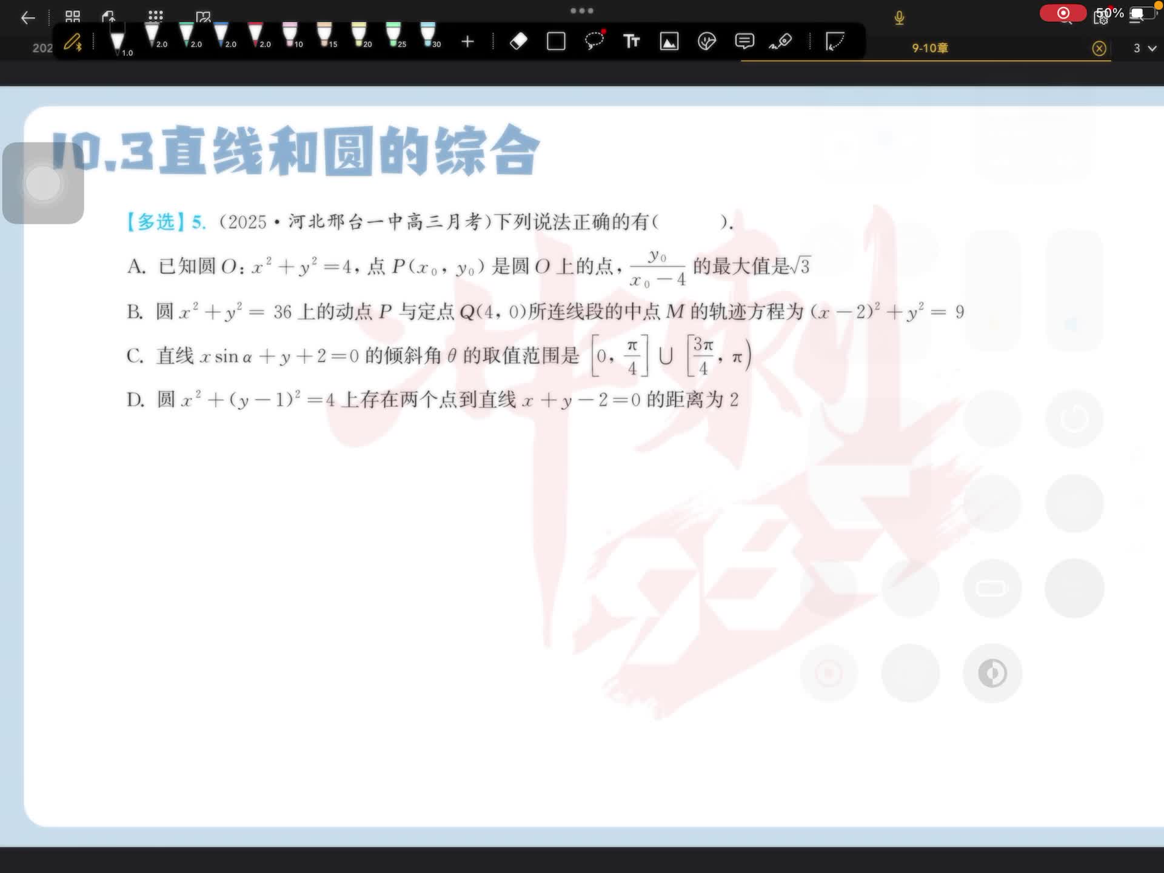This screenshot has width=1164, height=873.
Task: Pick the yellow 20 highlighter
Action: pyautogui.click(x=360, y=35)
